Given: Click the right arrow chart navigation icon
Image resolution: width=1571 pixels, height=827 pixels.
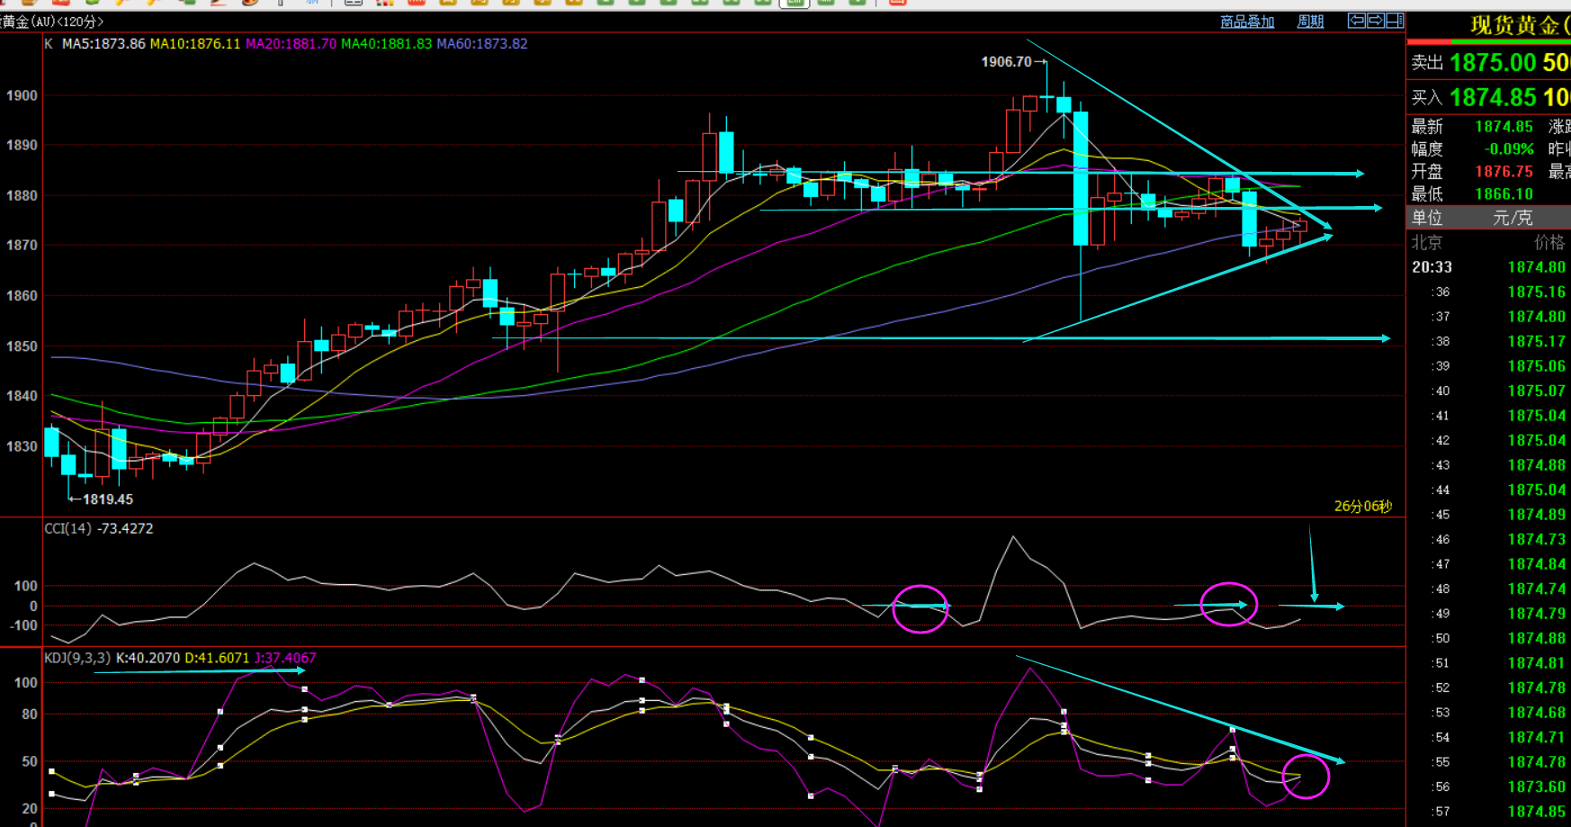Looking at the screenshot, I should point(1376,21).
